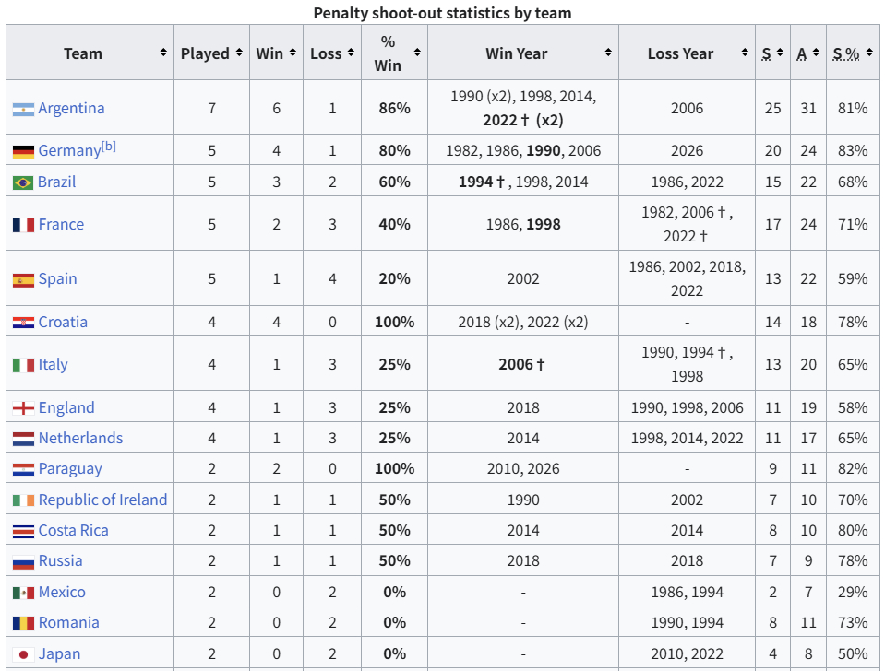This screenshot has height=671, width=885.
Task: Sort by Win column arrows
Action: [x=293, y=53]
